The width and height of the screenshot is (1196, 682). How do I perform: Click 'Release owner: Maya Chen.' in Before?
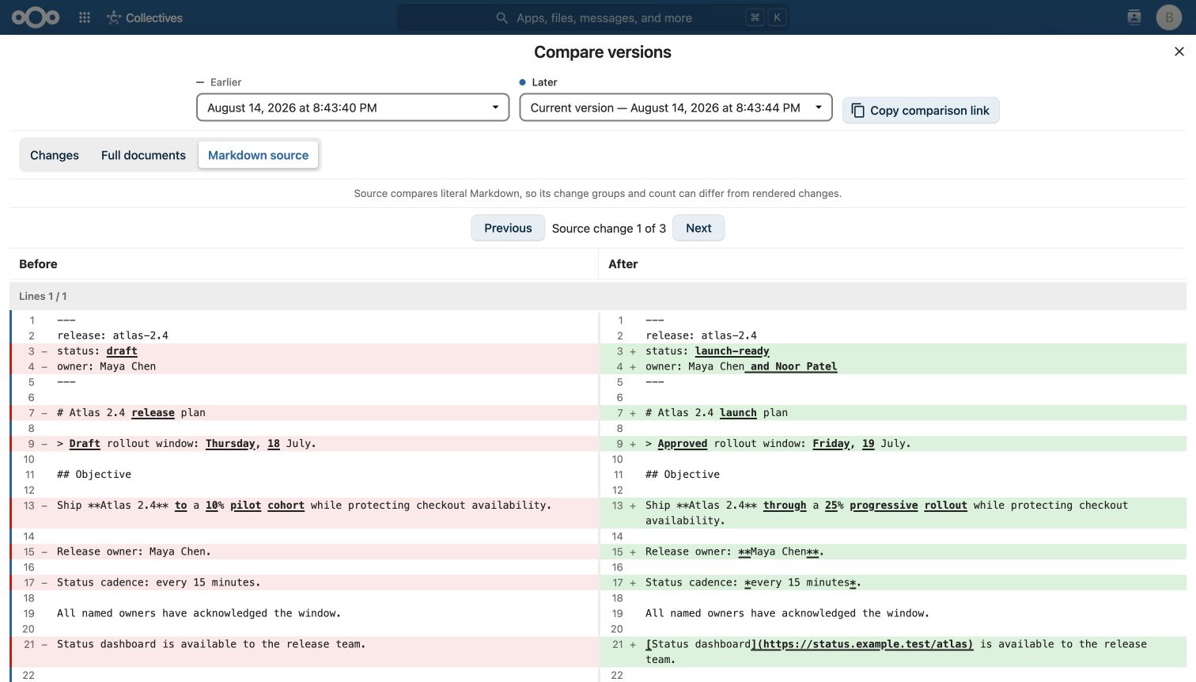305,551
